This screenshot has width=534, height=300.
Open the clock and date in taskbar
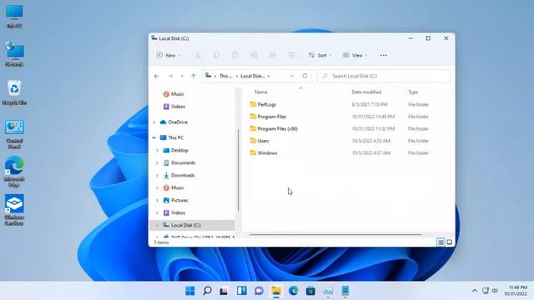click(516, 291)
